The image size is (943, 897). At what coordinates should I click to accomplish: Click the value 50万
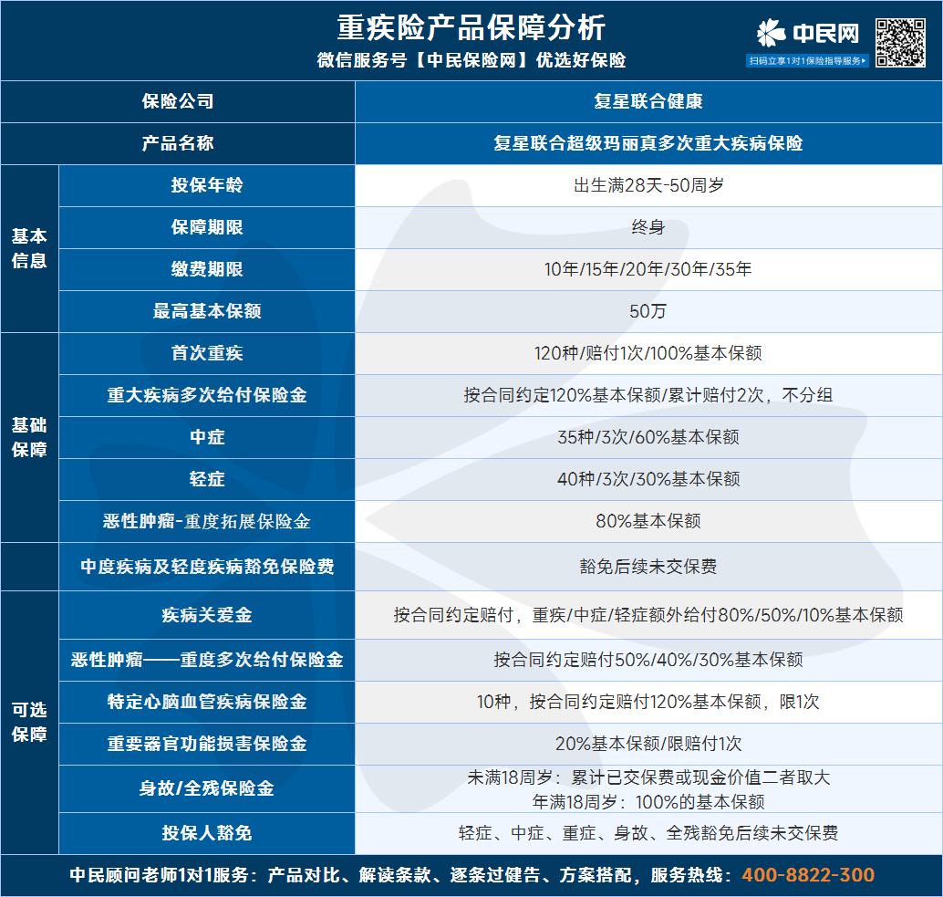[648, 312]
